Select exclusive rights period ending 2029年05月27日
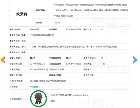 pyautogui.click(x=56, y=70)
